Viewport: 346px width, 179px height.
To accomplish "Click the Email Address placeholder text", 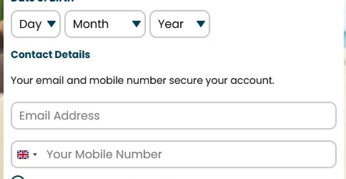I will point(59,116).
